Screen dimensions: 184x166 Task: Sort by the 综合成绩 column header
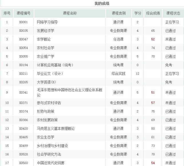click(x=153, y=13)
